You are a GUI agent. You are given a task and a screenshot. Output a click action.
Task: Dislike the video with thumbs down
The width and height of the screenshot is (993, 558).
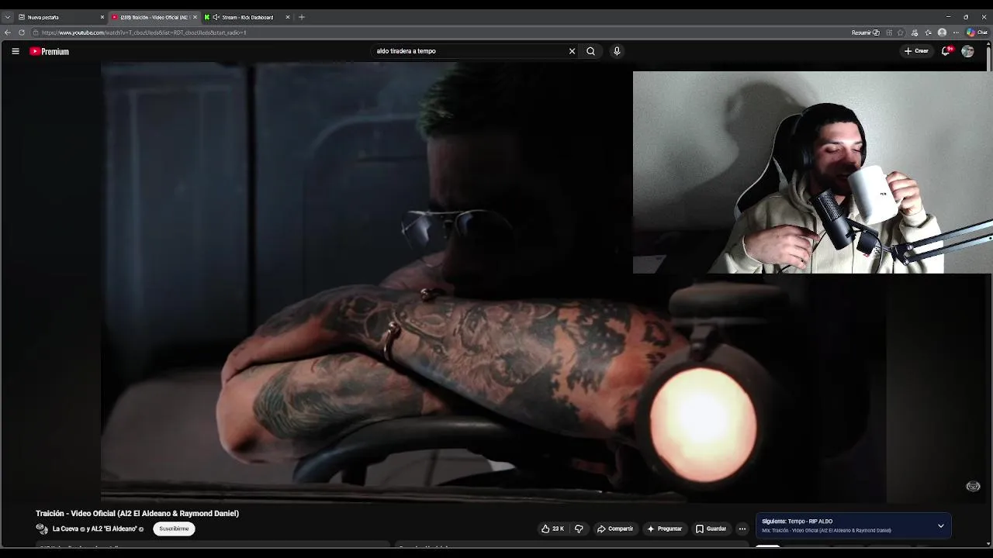579,529
